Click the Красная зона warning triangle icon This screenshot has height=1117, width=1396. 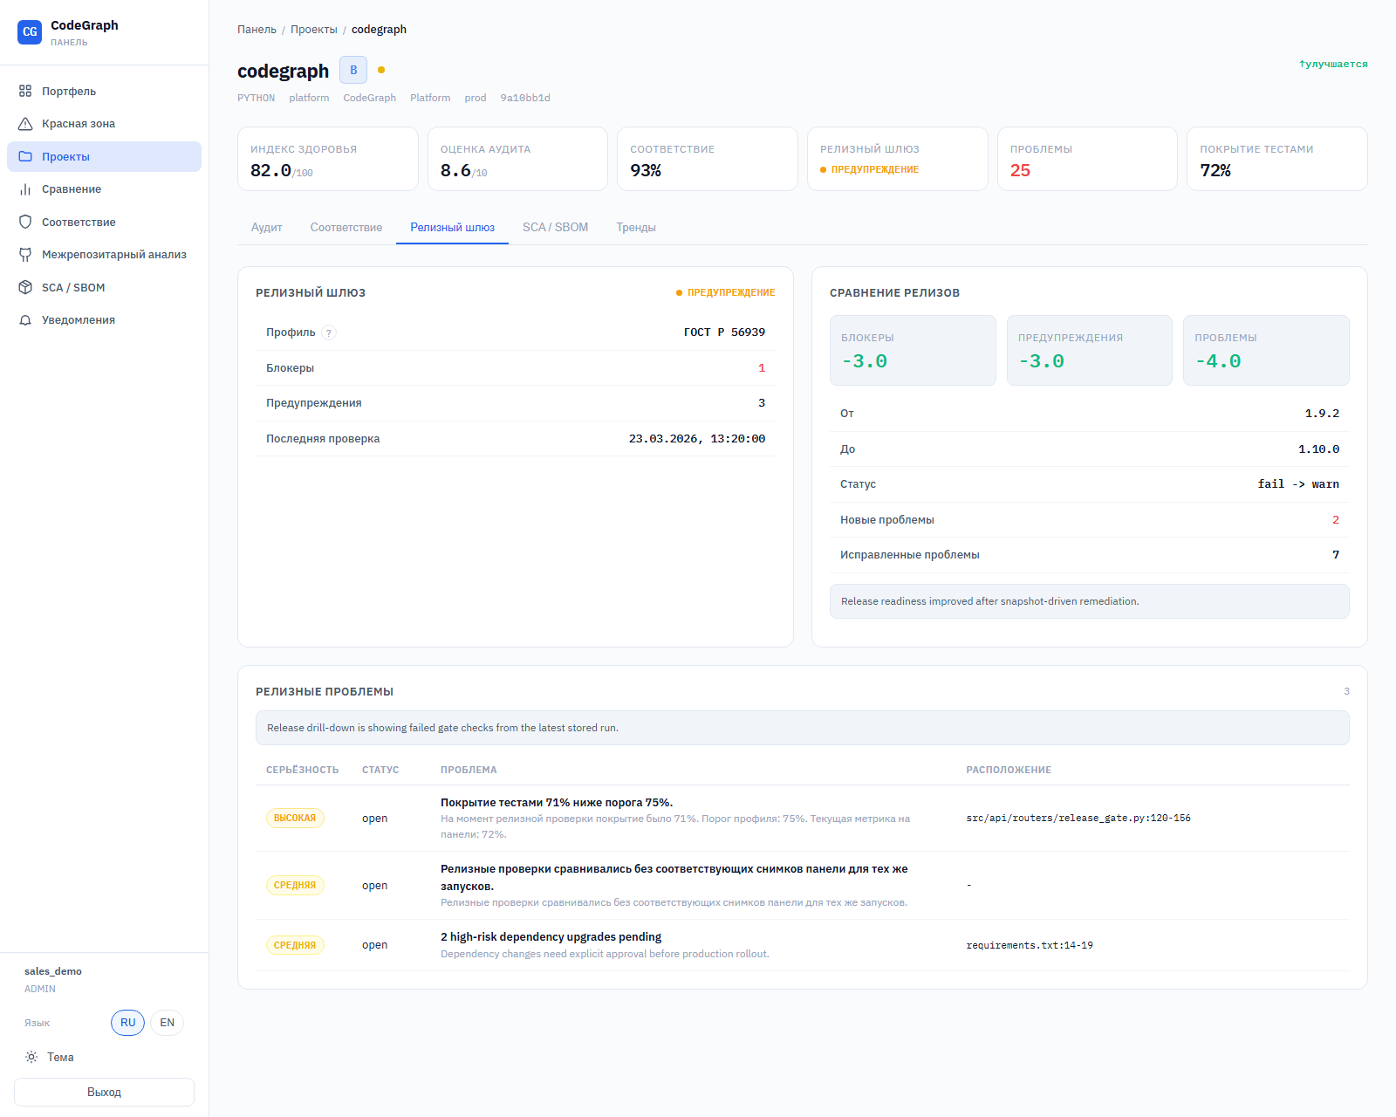(x=25, y=124)
